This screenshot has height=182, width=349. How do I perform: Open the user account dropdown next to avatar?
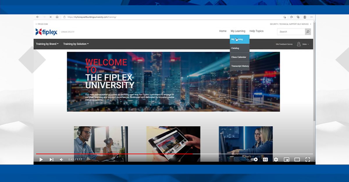click(x=305, y=44)
